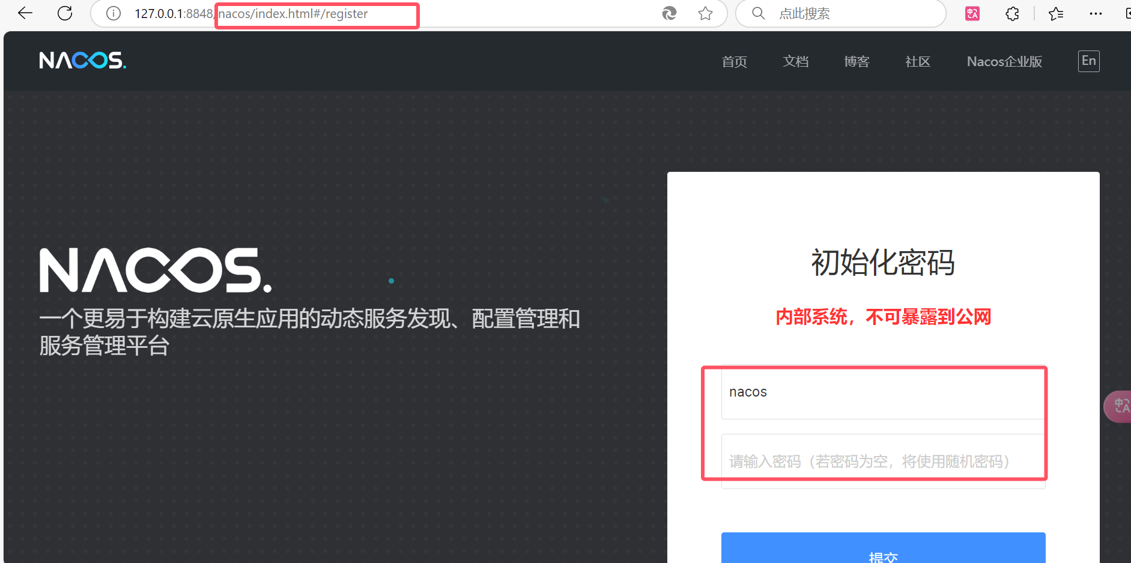Image resolution: width=1131 pixels, height=563 pixels.
Task: Click the 初始化密码 heading text
Action: click(x=883, y=263)
